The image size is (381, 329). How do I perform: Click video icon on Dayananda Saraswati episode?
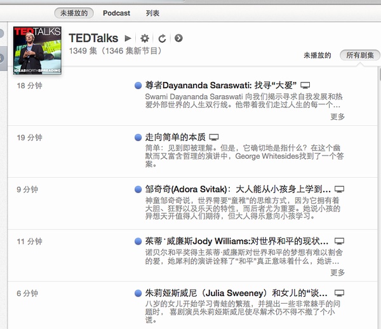[x=305, y=85]
